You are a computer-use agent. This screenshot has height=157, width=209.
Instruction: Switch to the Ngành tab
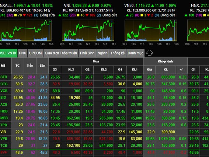[x=102, y=53]
